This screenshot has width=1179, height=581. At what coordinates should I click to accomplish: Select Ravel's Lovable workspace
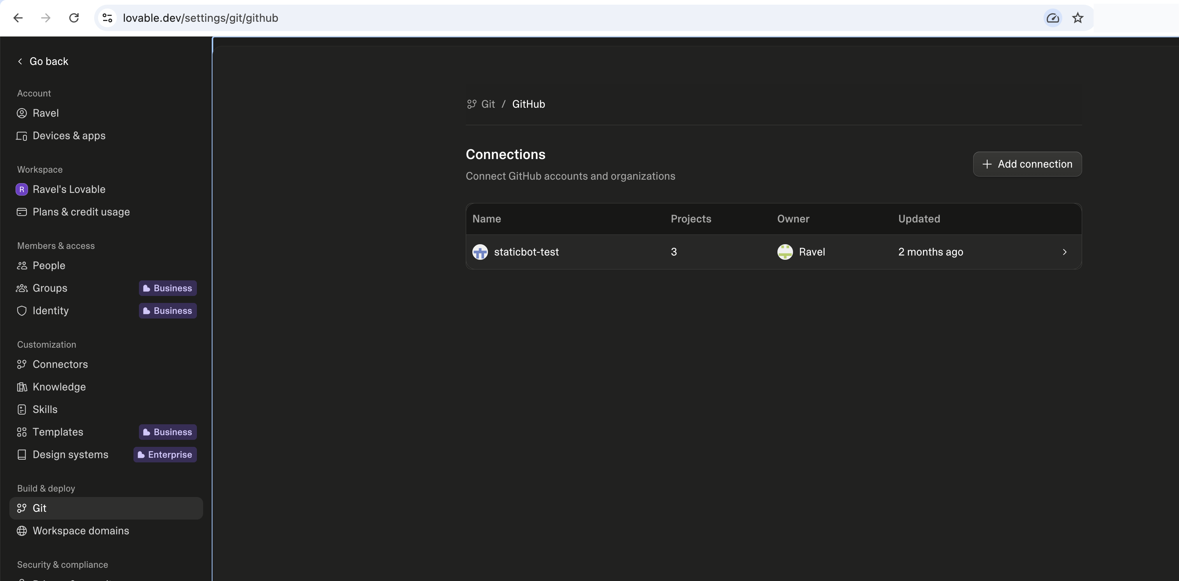pos(106,189)
